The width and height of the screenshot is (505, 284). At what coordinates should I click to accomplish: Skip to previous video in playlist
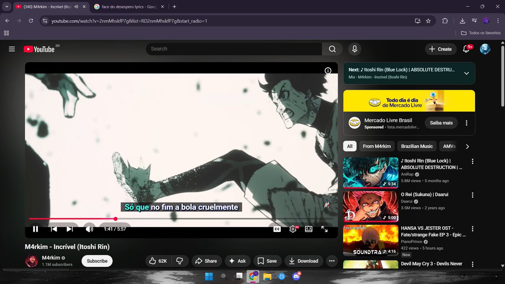[x=54, y=229]
